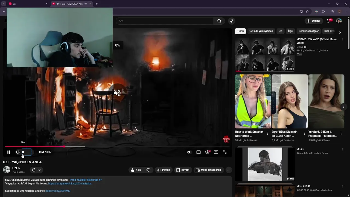Enter fullscreen mode in the player
The image size is (350, 197).
click(x=225, y=152)
